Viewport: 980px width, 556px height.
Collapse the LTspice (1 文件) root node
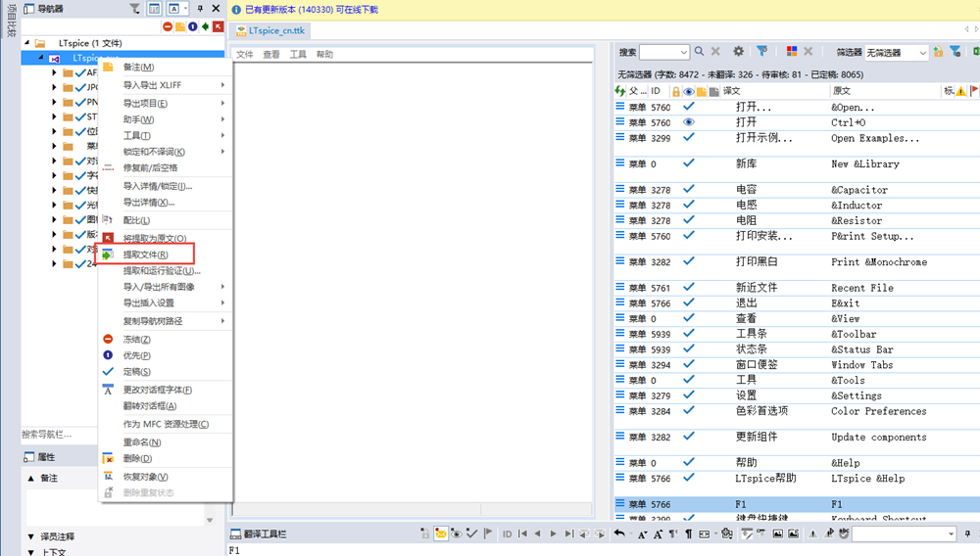tap(26, 43)
